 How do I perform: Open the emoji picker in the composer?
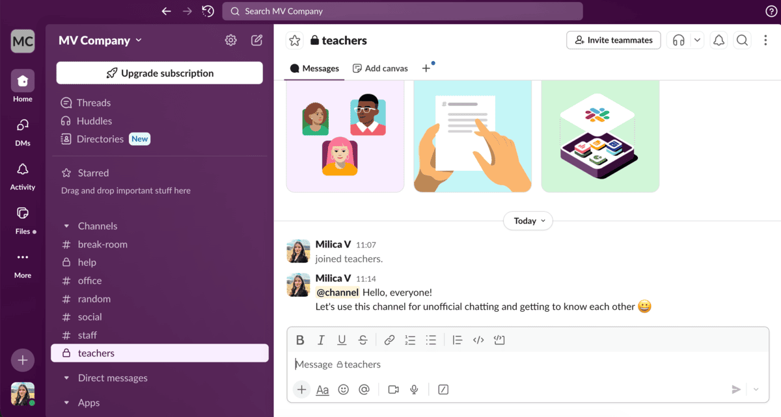[x=343, y=389]
